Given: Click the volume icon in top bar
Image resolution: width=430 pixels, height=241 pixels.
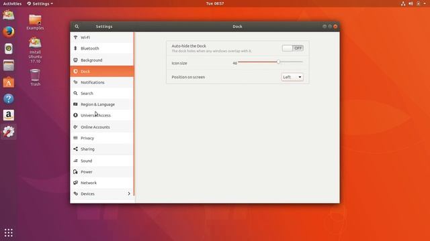Looking at the screenshot, I should click(411, 3).
